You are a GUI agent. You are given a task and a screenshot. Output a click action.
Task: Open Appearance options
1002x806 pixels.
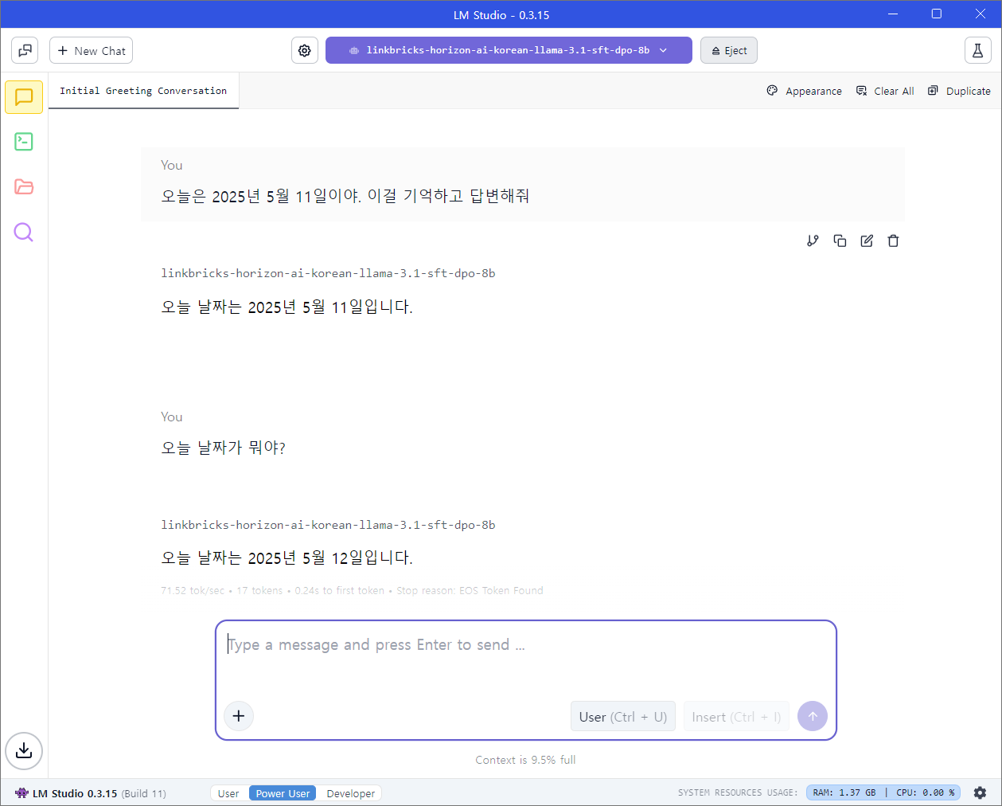[804, 91]
